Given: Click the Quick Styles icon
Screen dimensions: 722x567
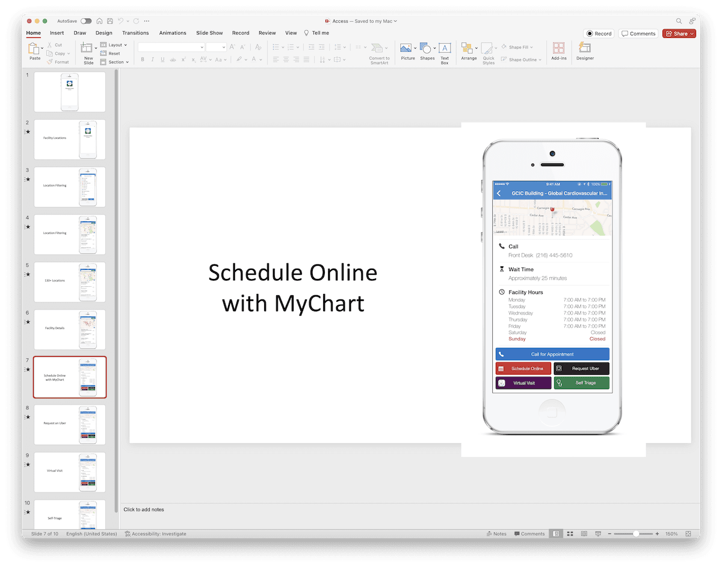Looking at the screenshot, I should (x=488, y=49).
